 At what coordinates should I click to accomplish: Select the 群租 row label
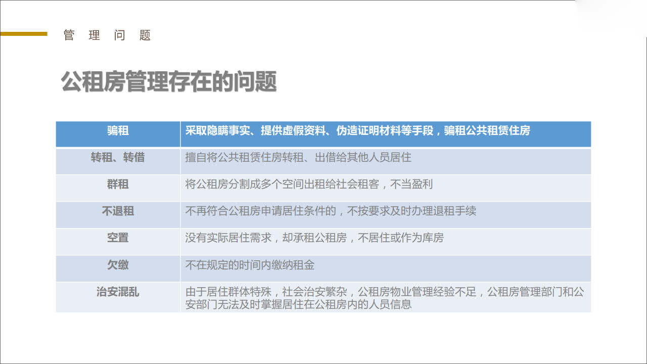click(118, 185)
